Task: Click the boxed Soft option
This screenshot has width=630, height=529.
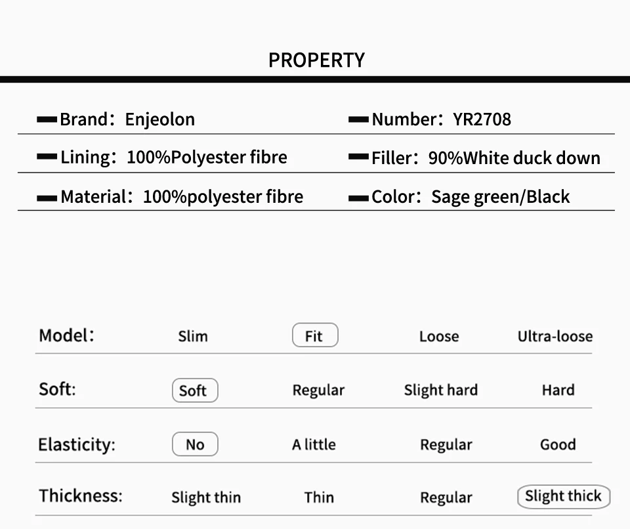Action: [x=195, y=391]
